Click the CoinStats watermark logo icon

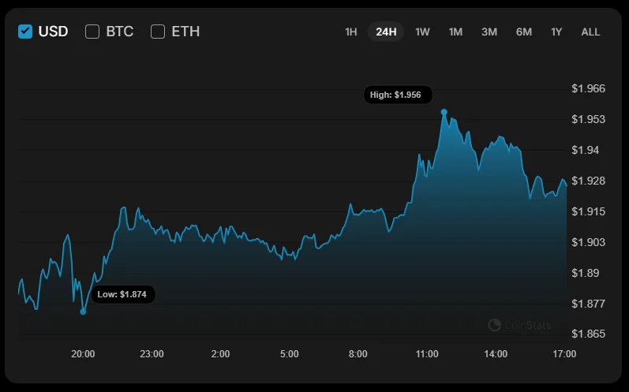click(495, 325)
